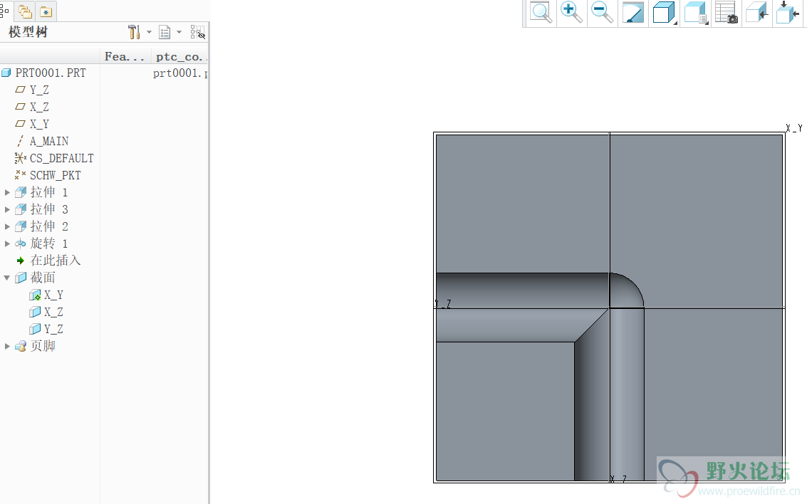The height and width of the screenshot is (504, 807).
Task: Click the 拉伸 1 feature cube icon
Action: (x=21, y=192)
